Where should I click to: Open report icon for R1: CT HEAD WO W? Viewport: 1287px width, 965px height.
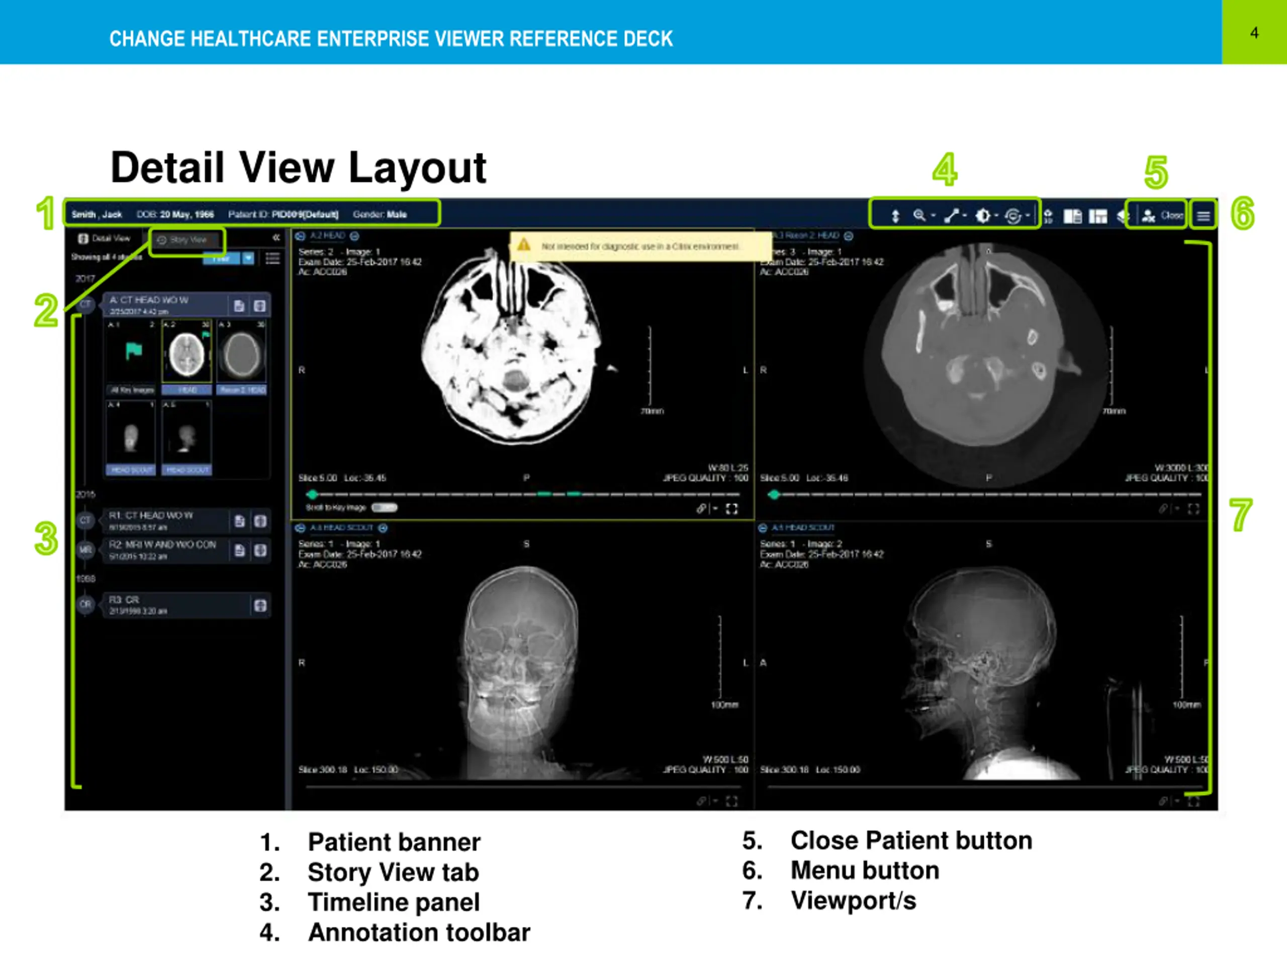tap(239, 521)
